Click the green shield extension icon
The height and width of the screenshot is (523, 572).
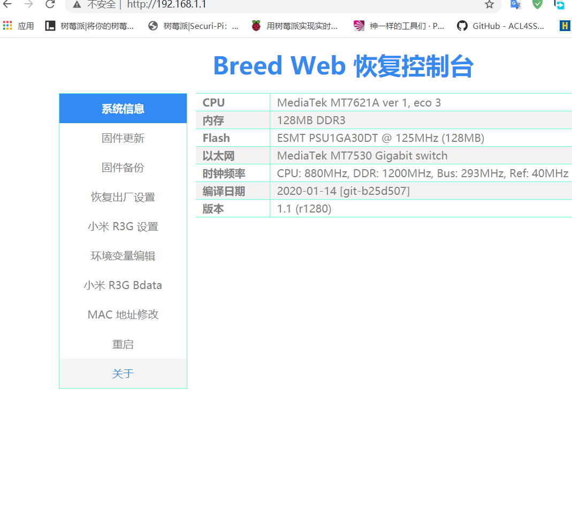[537, 4]
